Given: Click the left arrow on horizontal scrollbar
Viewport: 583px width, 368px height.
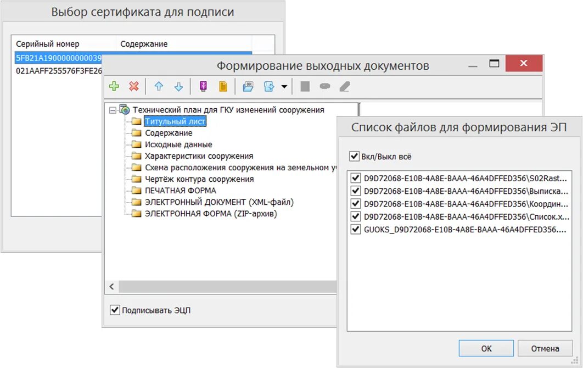Looking at the screenshot, I should (111, 287).
